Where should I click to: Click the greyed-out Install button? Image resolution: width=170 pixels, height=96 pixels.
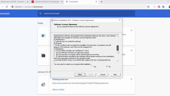[91, 75]
